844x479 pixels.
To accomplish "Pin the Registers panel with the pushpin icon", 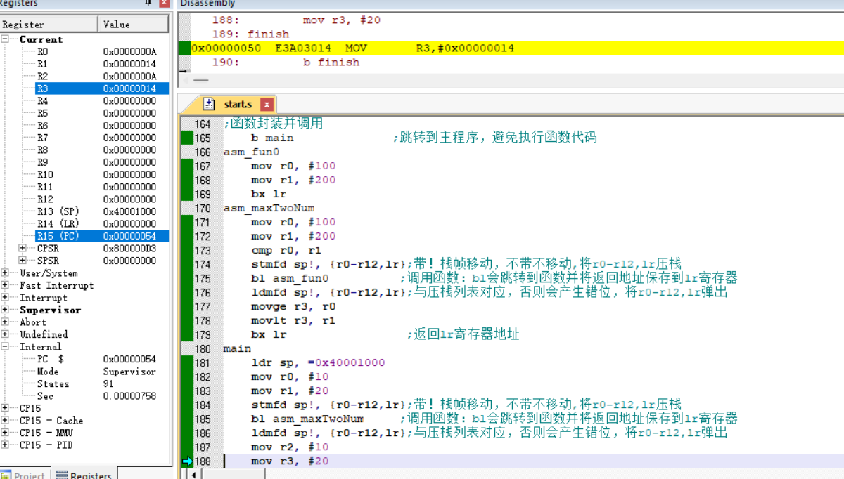I will click(148, 3).
